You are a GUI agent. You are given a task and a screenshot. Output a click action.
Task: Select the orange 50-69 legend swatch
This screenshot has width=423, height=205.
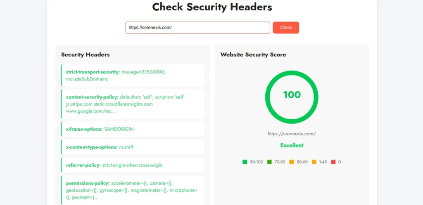pyautogui.click(x=292, y=162)
